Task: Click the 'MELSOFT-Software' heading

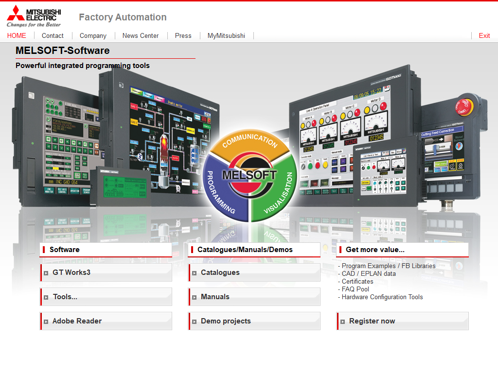Action: [x=63, y=51]
